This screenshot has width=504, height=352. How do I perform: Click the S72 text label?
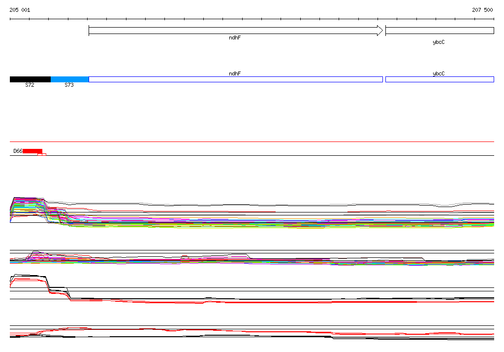(30, 85)
